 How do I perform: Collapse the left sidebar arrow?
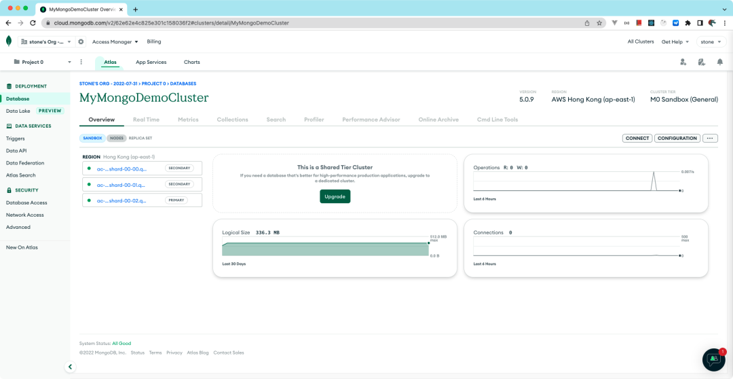pyautogui.click(x=70, y=367)
